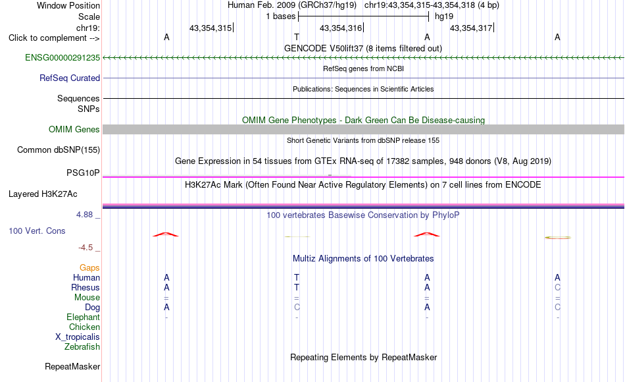Open 'RefSeq genes from NCBI' track title
Image resolution: width=625 pixels, height=382 pixels.
(x=363, y=68)
